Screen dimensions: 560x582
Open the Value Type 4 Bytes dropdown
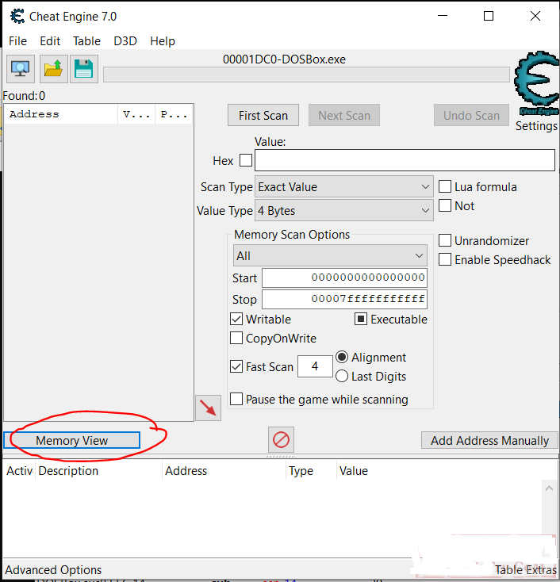tap(344, 210)
